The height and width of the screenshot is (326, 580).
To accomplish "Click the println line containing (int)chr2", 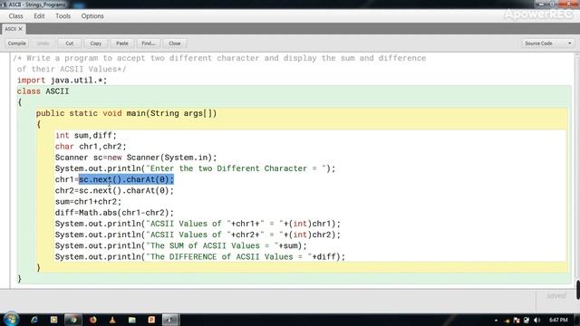I will [198, 235].
